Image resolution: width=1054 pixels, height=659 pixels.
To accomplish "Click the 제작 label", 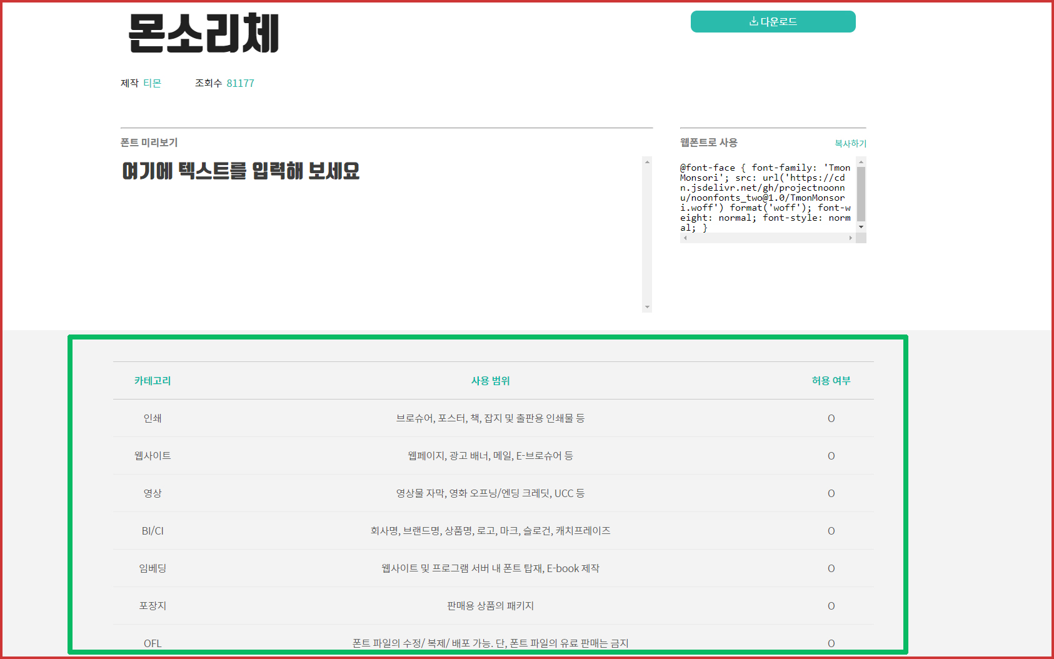I will (129, 83).
